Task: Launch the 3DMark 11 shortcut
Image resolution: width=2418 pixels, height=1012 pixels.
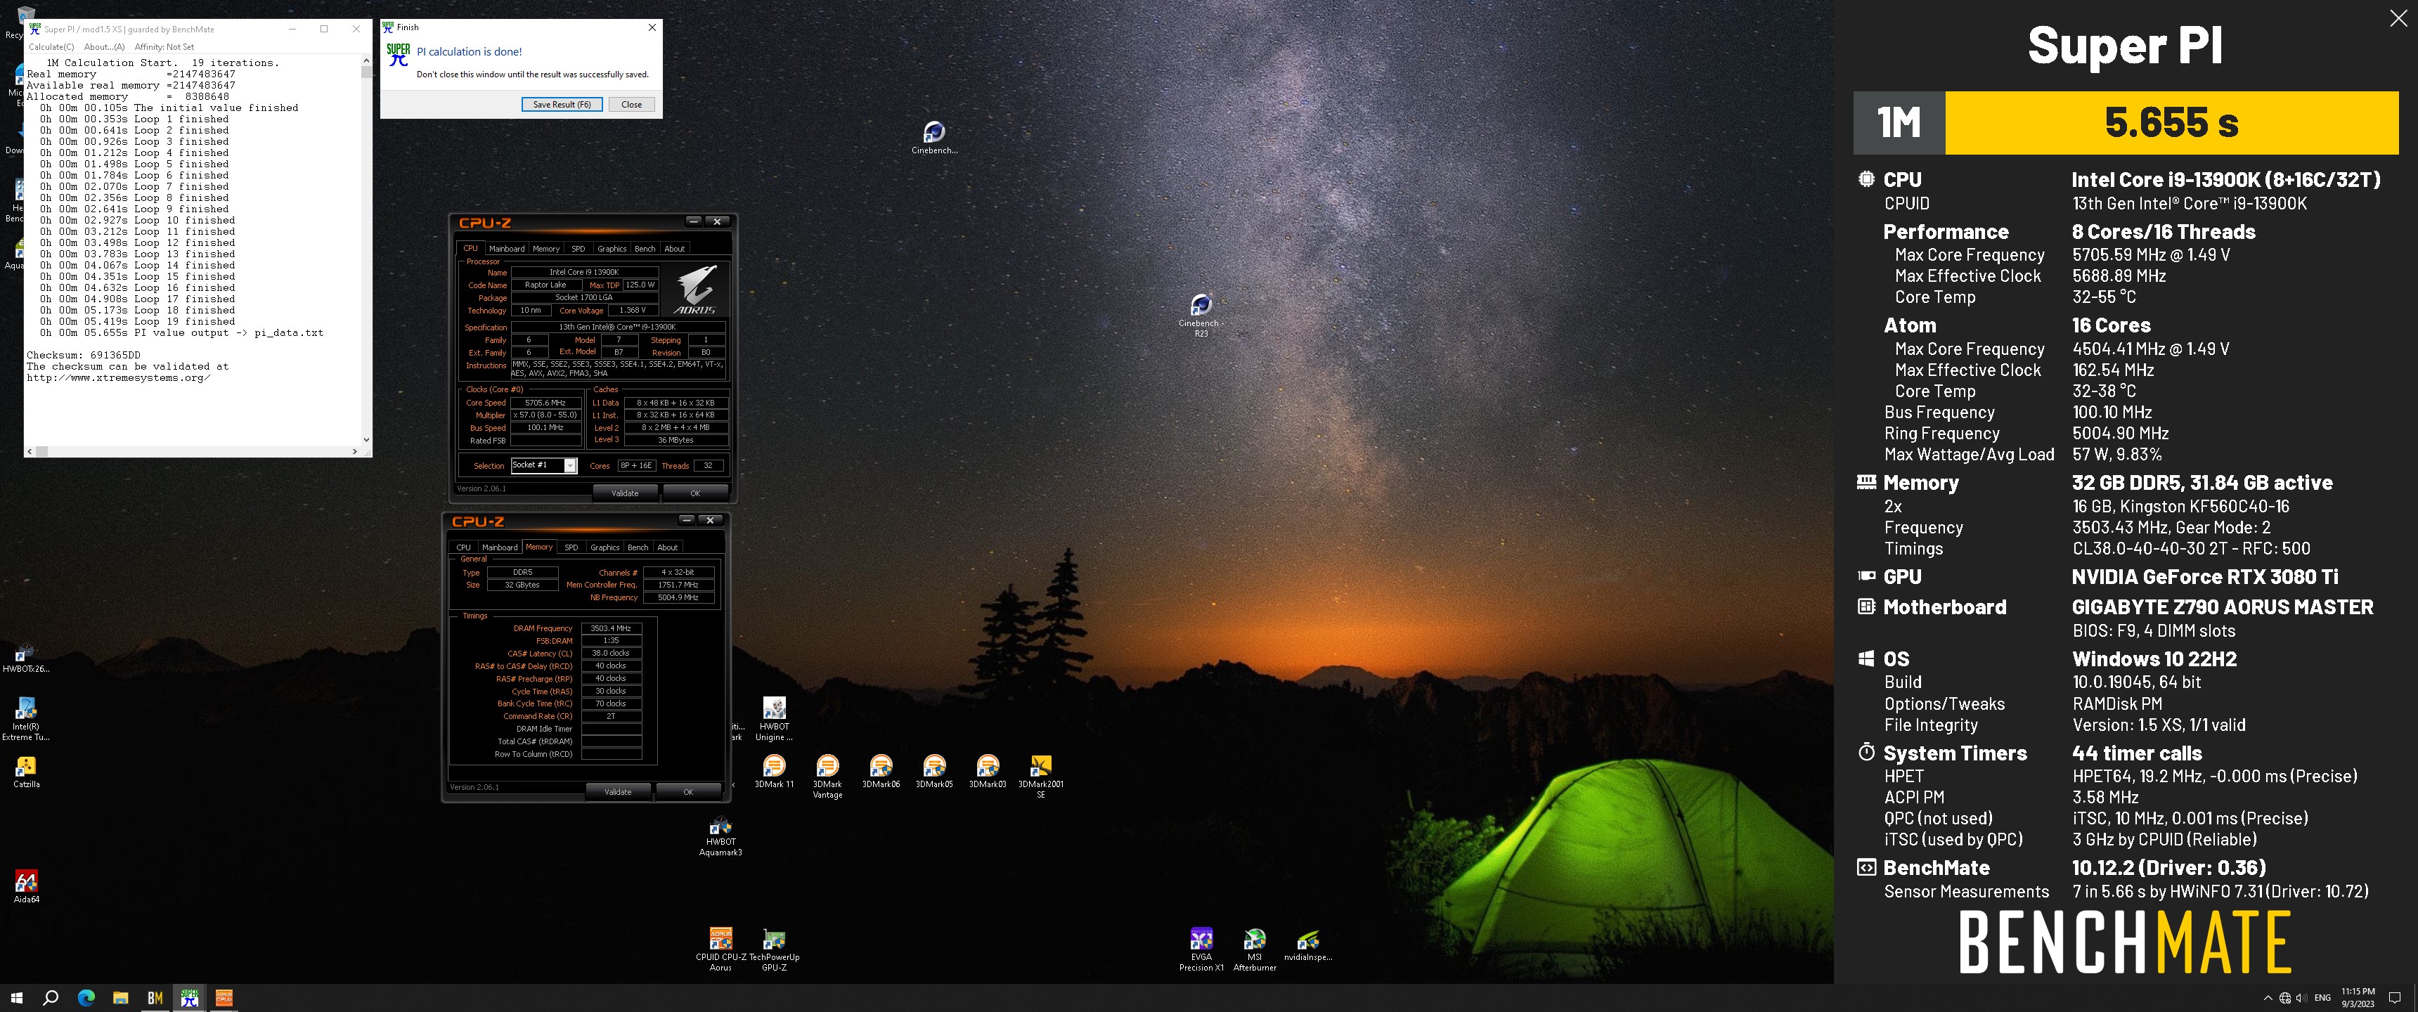Action: pyautogui.click(x=775, y=772)
